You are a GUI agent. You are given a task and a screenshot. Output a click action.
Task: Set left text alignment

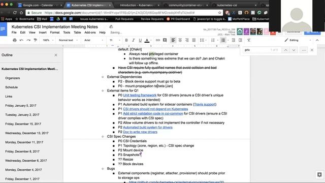pyautogui.click(x=173, y=40)
